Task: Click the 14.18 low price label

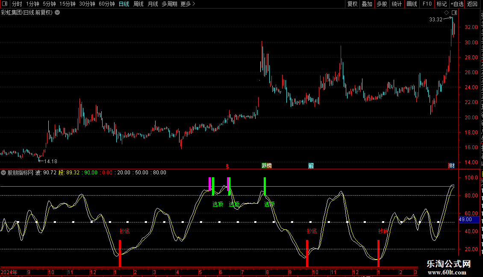Action: 51,161
